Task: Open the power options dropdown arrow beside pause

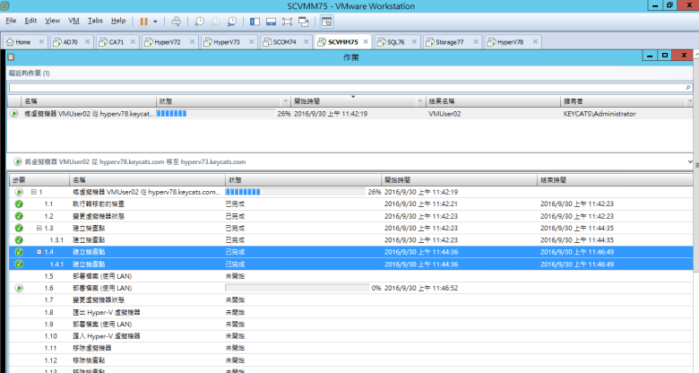Action: click(x=156, y=20)
